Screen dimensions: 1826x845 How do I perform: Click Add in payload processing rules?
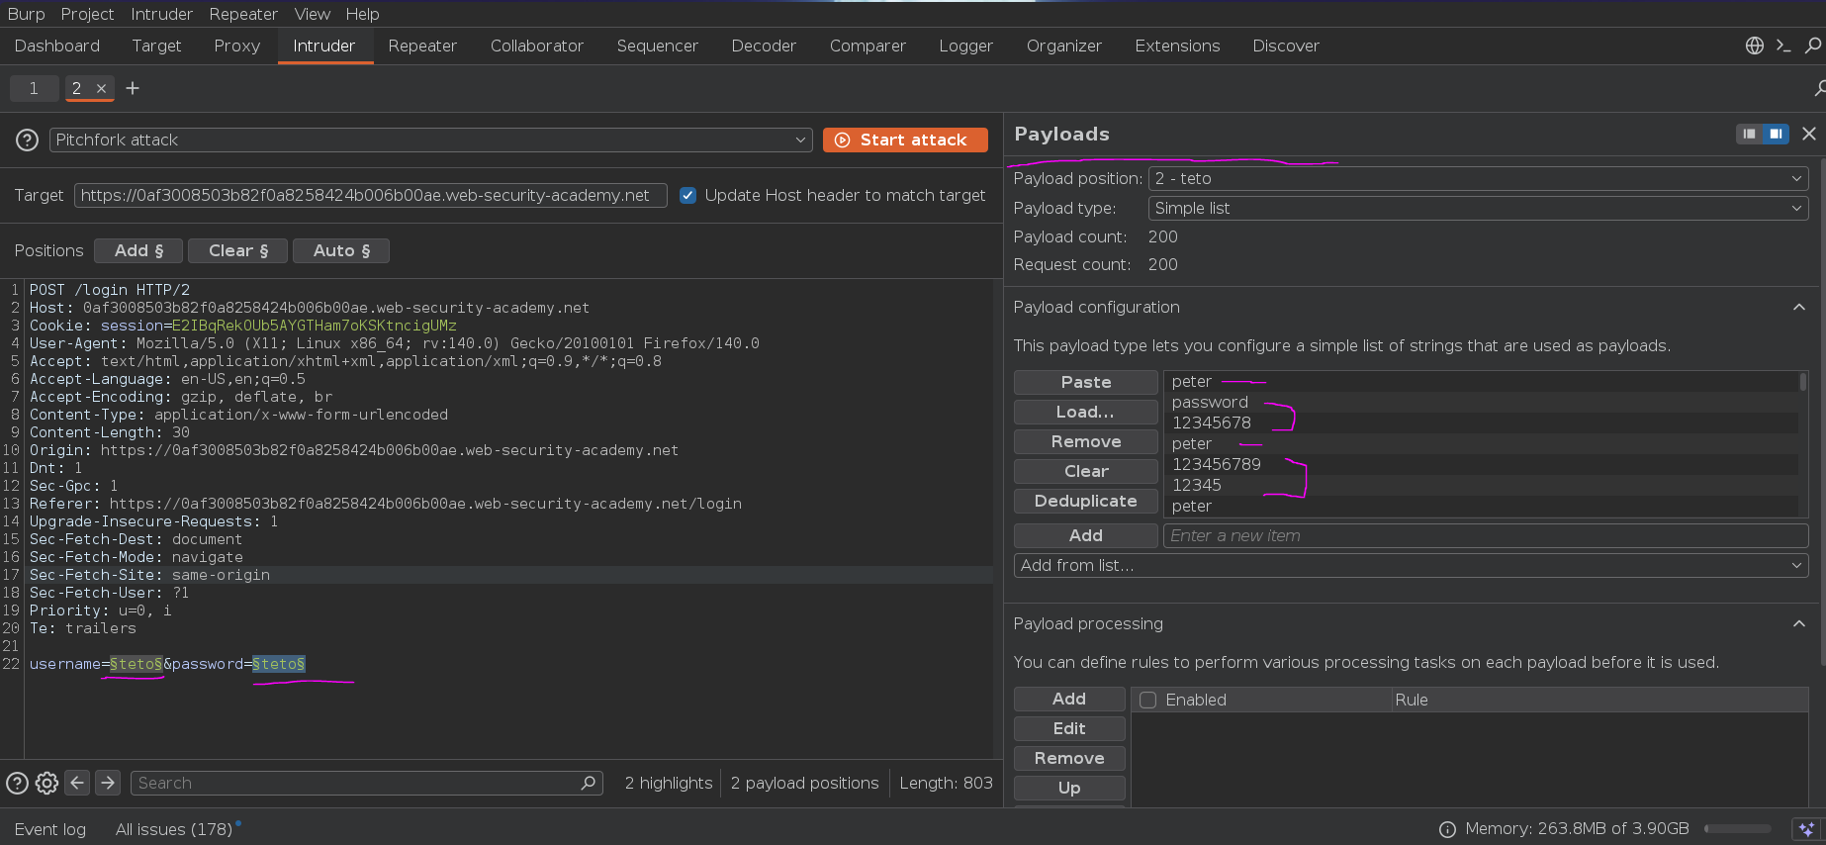[1069, 699]
